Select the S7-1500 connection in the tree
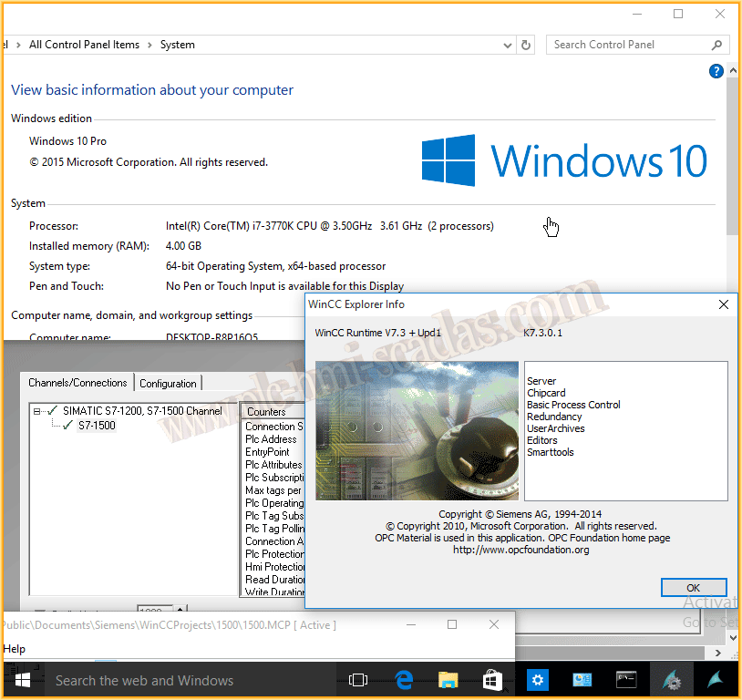This screenshot has width=742, height=700. 97,426
